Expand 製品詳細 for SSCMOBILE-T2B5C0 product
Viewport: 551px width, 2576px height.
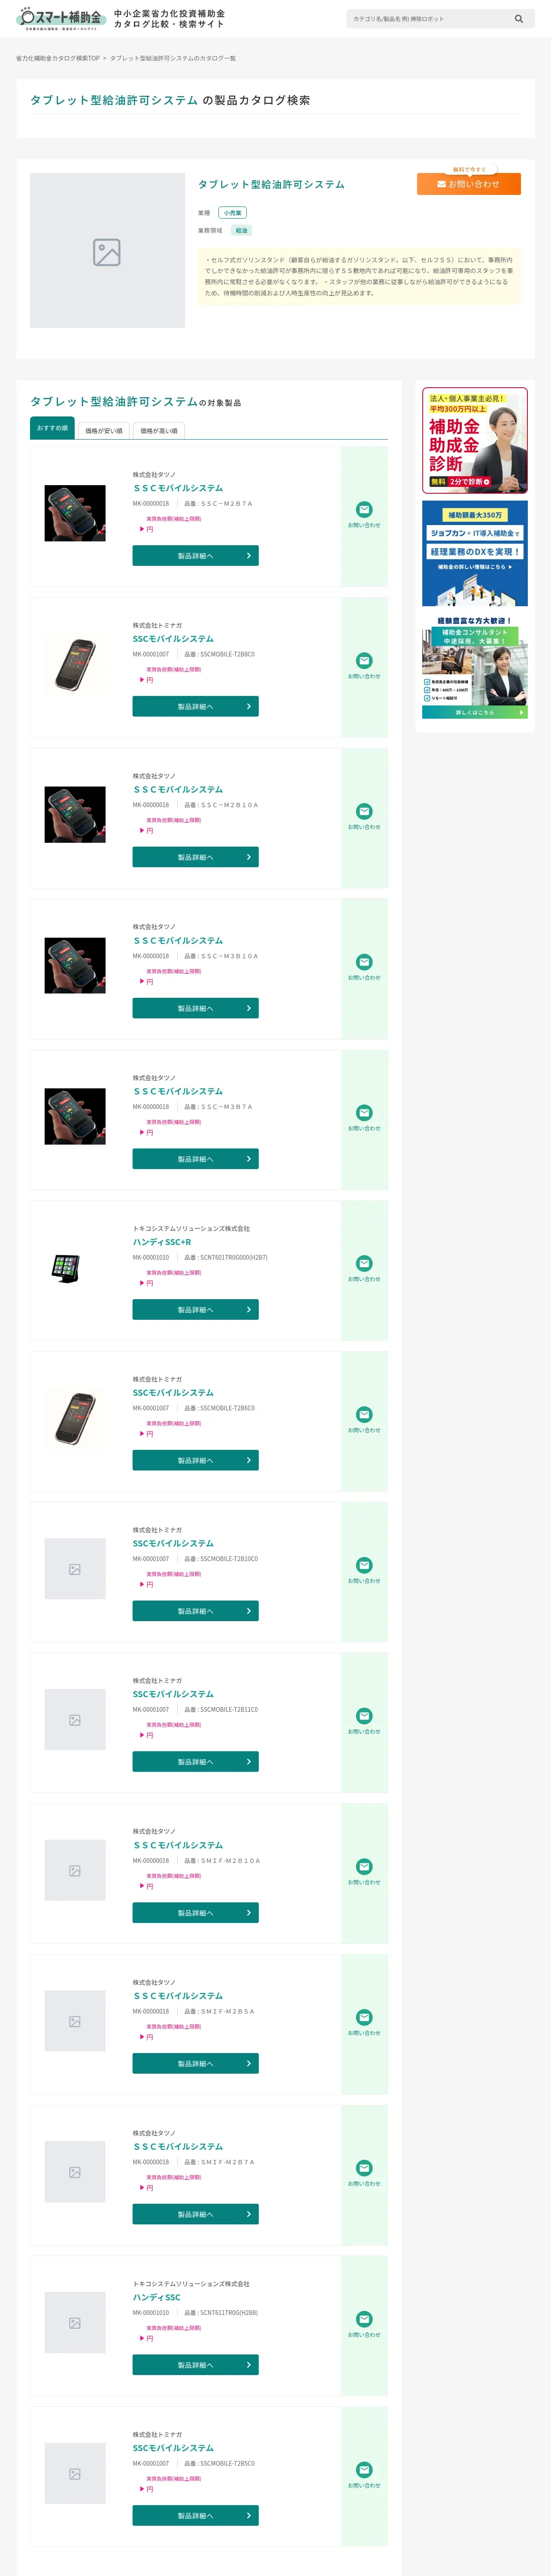click(x=195, y=2516)
